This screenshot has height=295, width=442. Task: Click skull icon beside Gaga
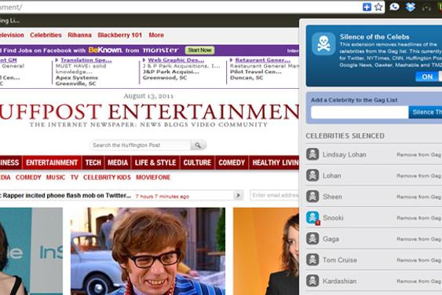312,239
